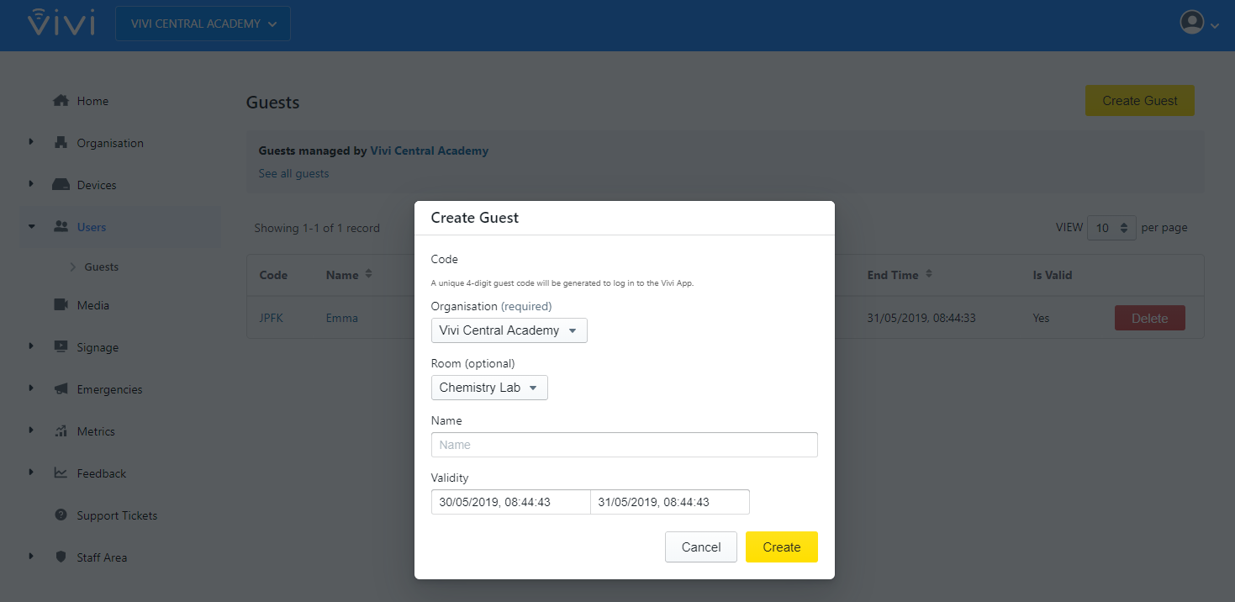The image size is (1235, 602).
Task: Click the Code column header
Action: click(273, 275)
